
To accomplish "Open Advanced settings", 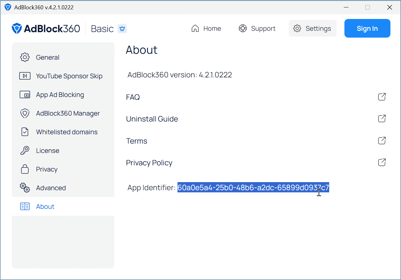I will (x=63, y=188).
